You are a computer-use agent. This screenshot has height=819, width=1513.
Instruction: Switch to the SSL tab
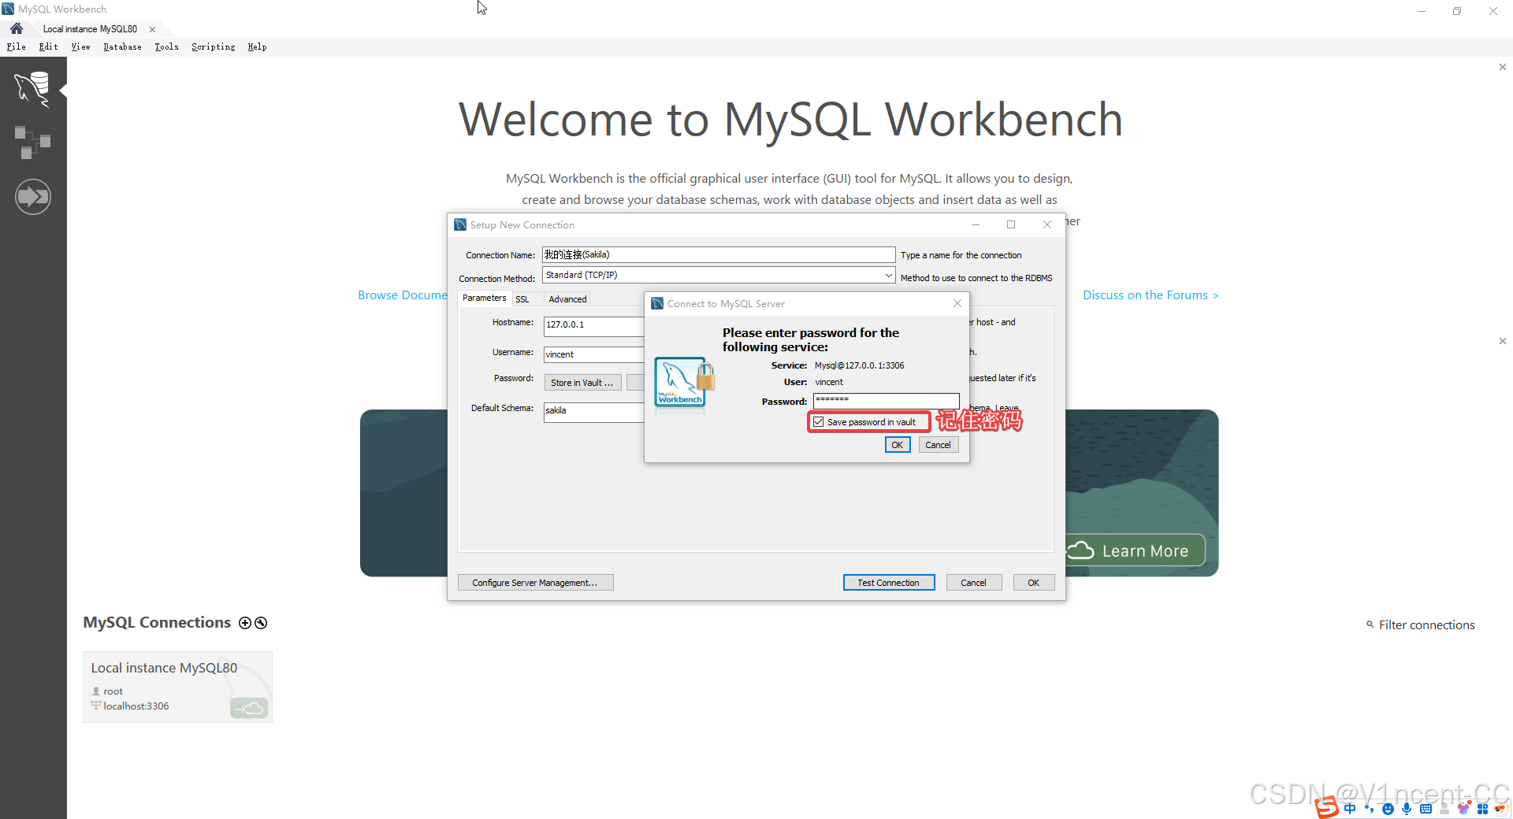point(522,299)
